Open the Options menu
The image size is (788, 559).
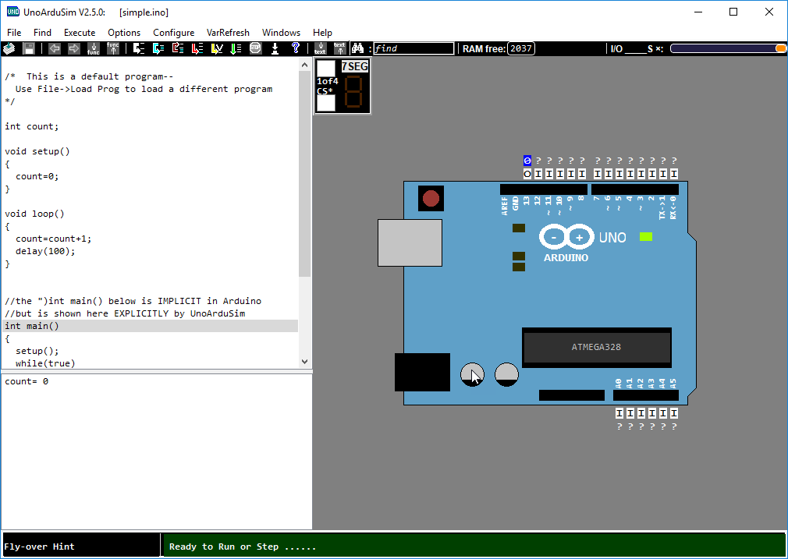[124, 33]
